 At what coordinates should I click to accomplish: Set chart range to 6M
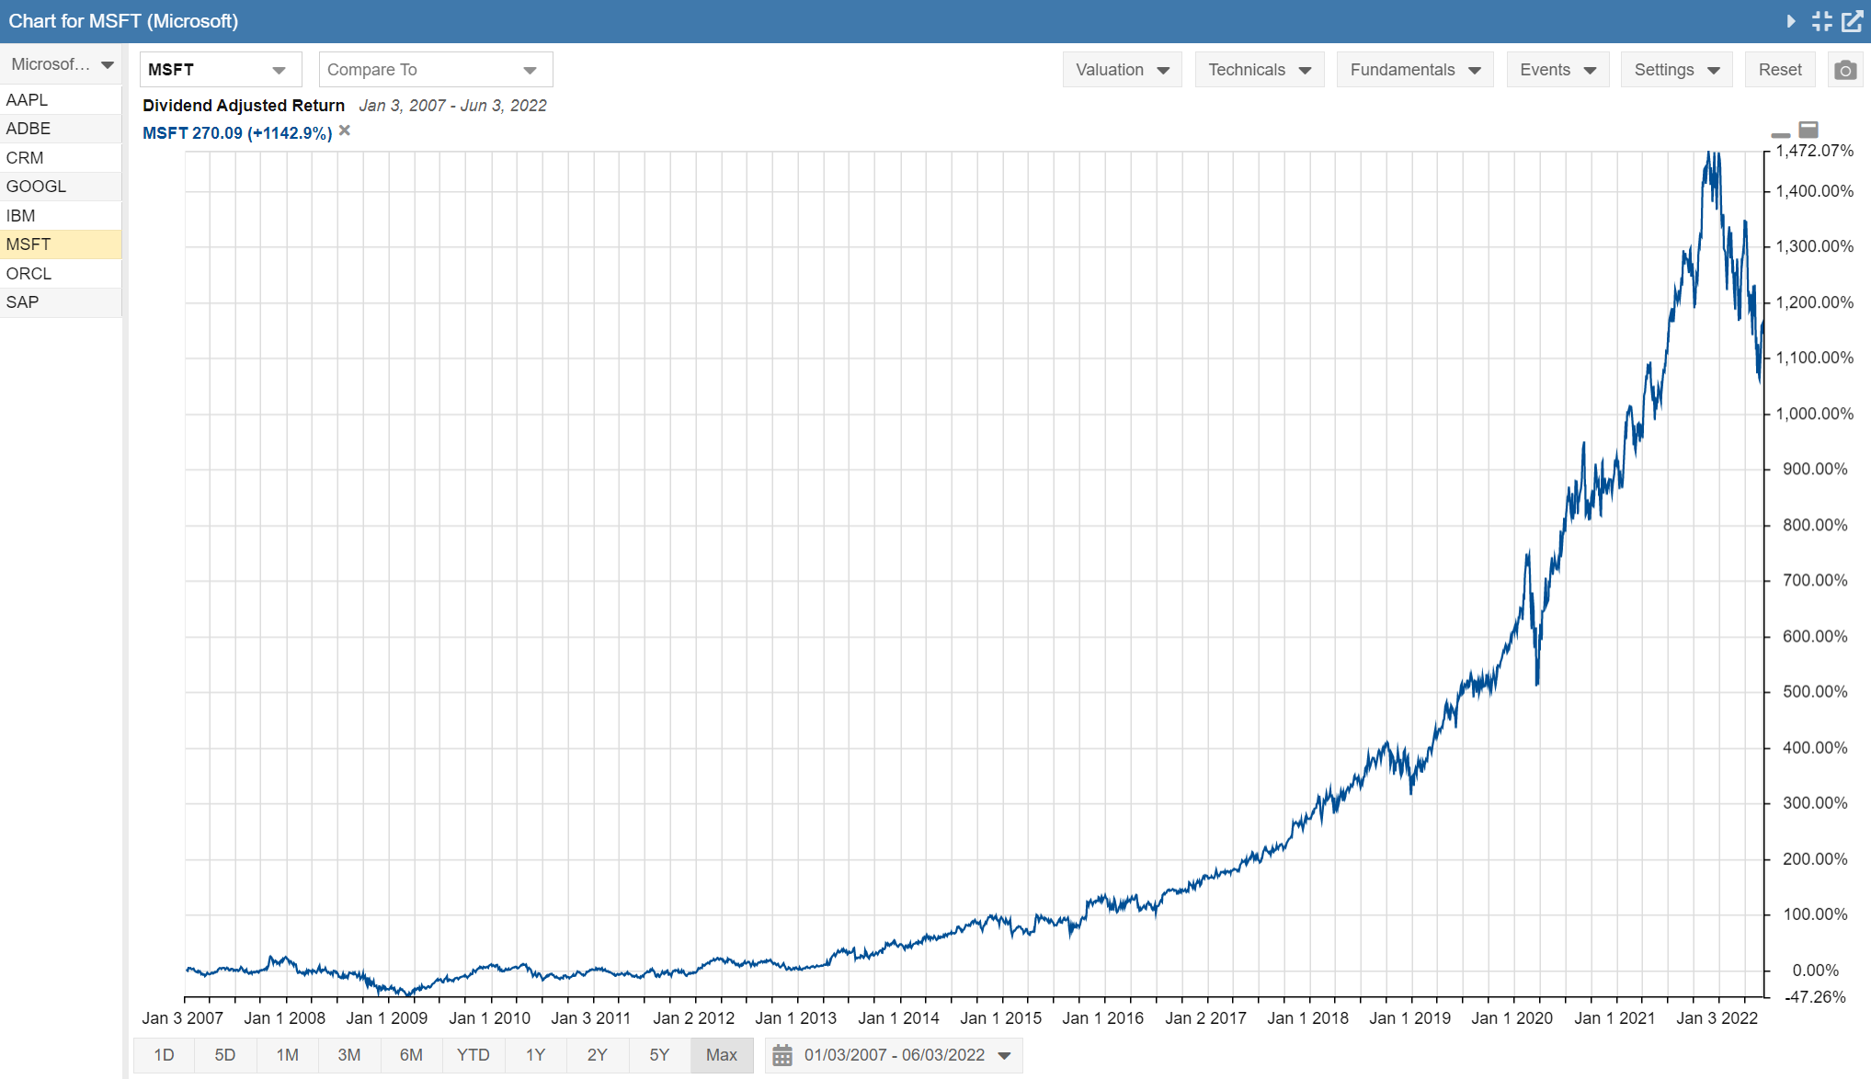coord(411,1055)
